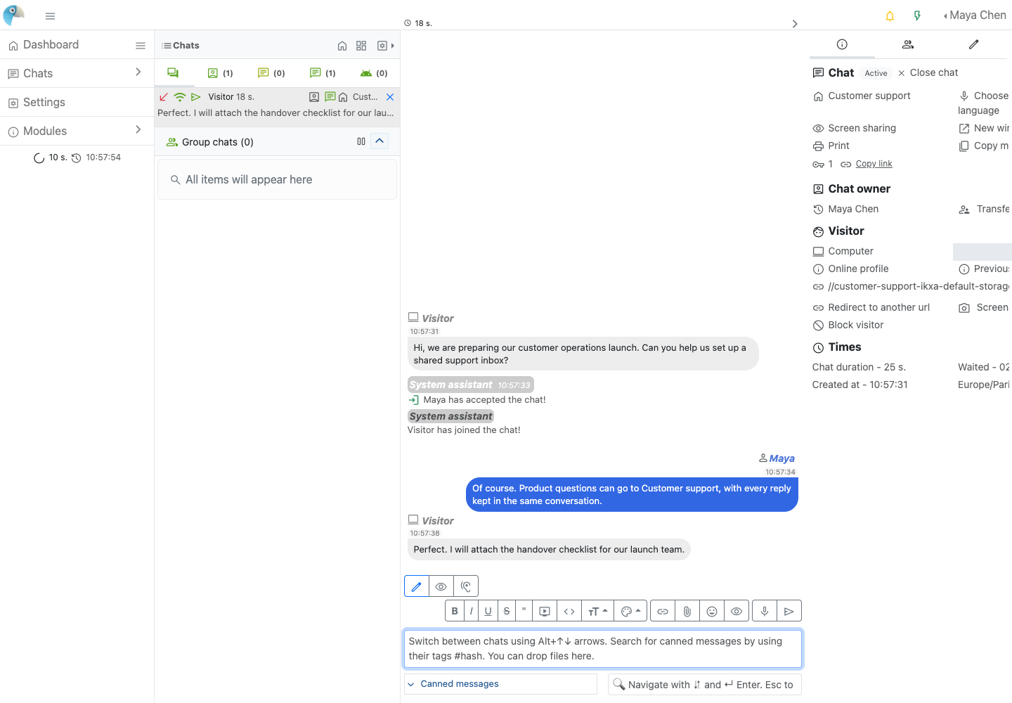Click the notification bell icon
This screenshot has width=1012, height=703.
(x=890, y=15)
